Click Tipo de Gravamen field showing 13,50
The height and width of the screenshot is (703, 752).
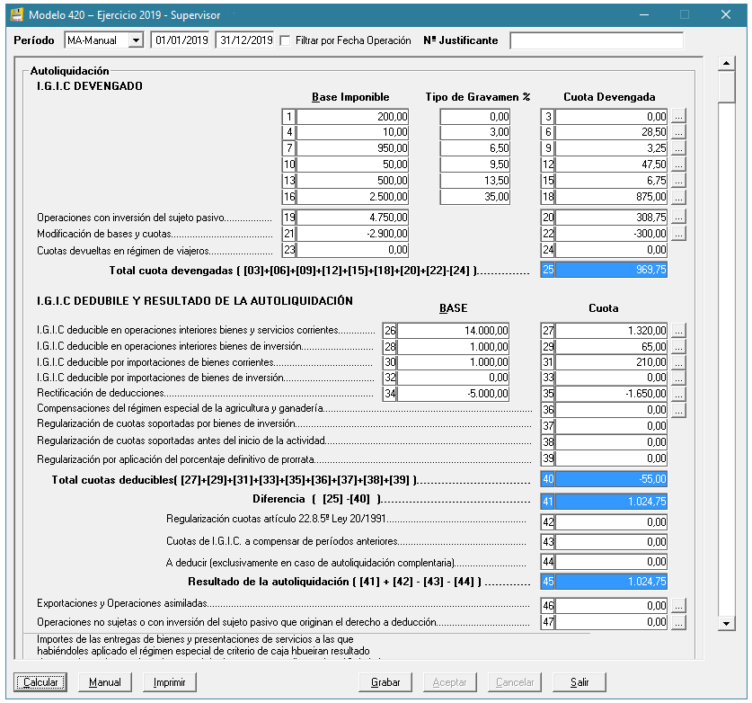[474, 181]
